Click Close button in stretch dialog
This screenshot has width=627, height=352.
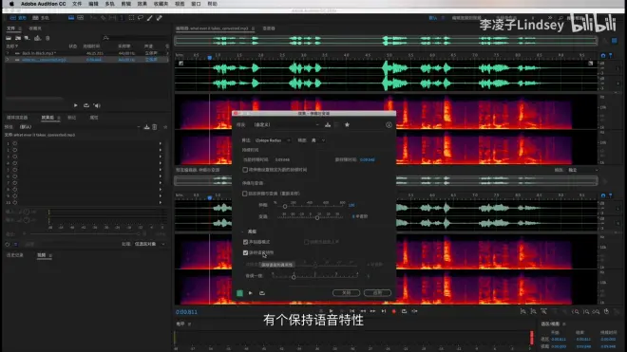347,293
